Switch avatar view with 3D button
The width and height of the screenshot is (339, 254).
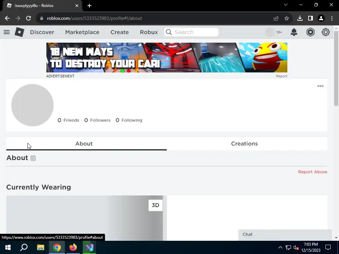pos(156,205)
